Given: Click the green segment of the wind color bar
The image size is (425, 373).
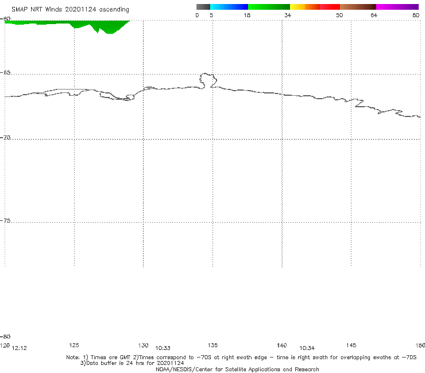Looking at the screenshot, I should [269, 7].
